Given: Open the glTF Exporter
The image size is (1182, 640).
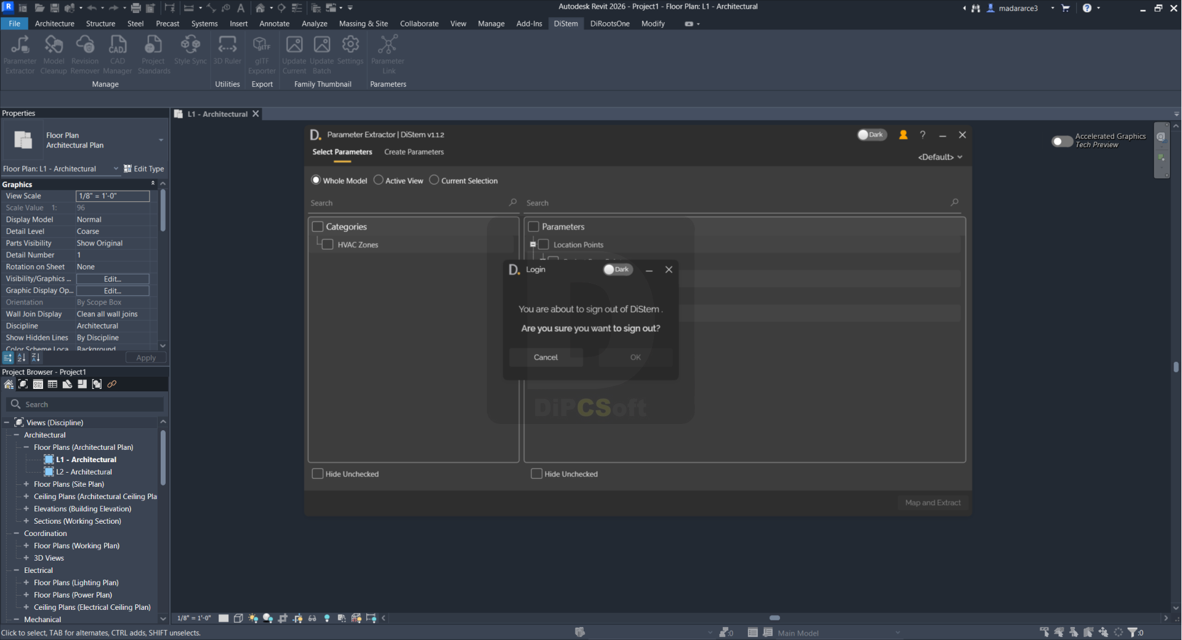Looking at the screenshot, I should point(262,54).
